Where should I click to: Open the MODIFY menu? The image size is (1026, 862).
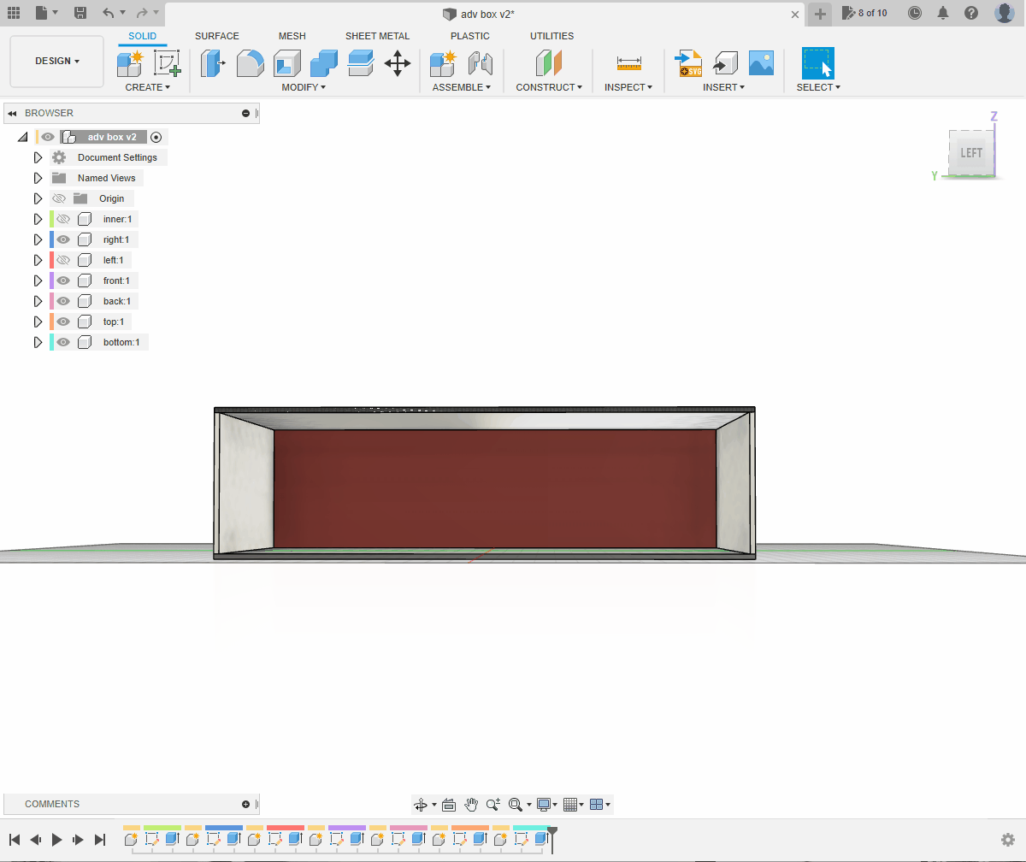click(x=304, y=87)
